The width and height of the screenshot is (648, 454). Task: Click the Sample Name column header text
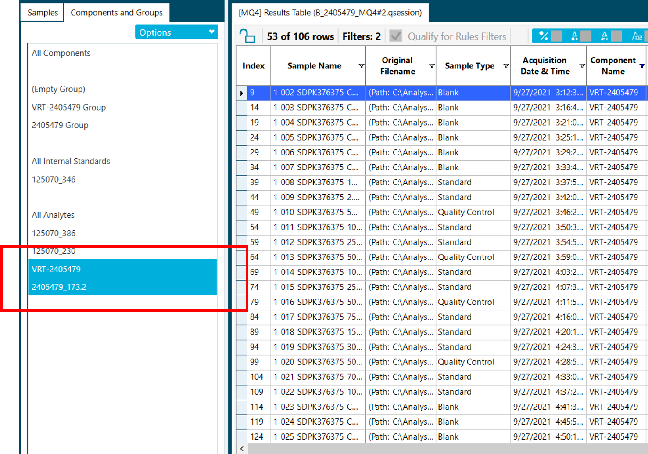point(314,66)
